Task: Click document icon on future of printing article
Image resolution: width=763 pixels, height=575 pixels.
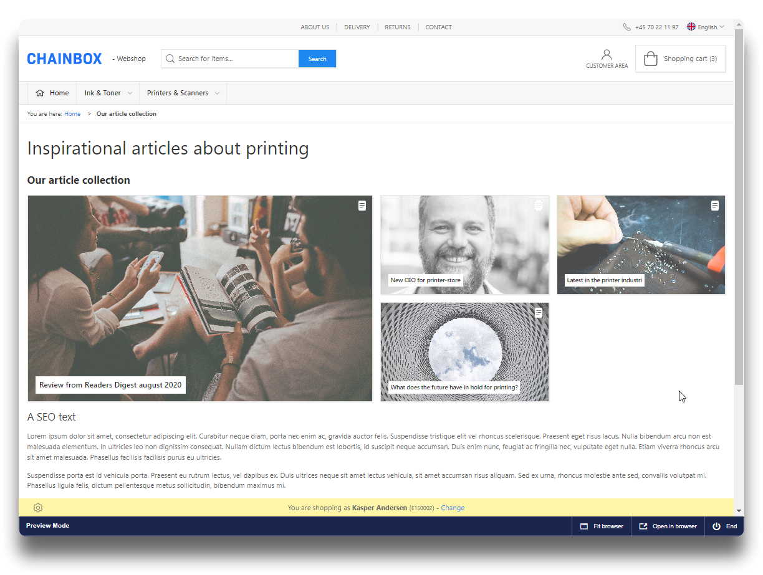Action: click(x=539, y=313)
